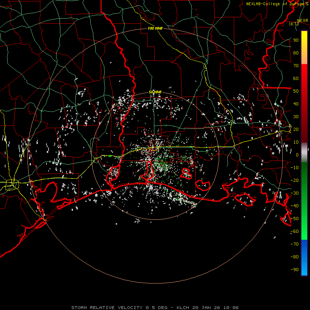Click the -70 tick label on velocity scale
Screen dimensions: 310x310
click(294, 244)
